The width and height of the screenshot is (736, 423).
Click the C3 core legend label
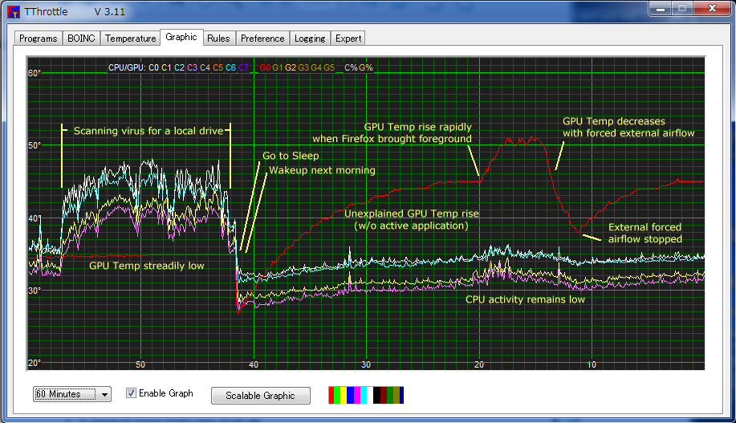coord(192,67)
